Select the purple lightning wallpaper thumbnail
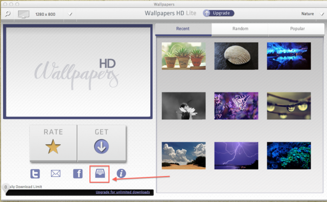This screenshot has width=327, height=202. tap(236, 156)
